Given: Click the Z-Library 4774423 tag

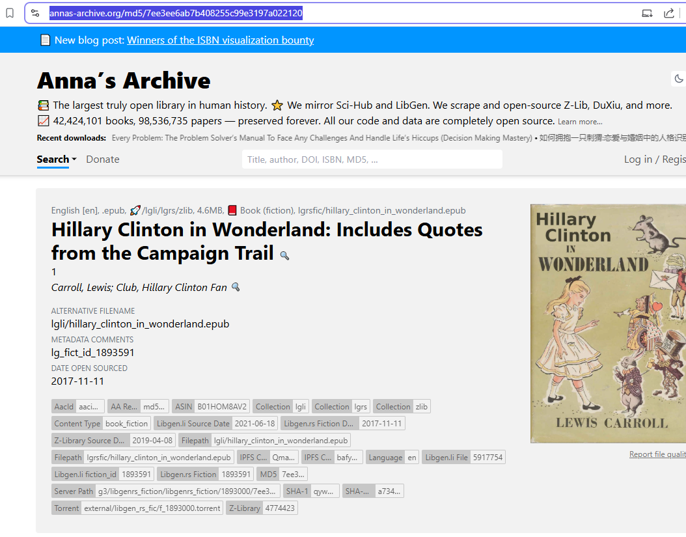Looking at the screenshot, I should 262,508.
